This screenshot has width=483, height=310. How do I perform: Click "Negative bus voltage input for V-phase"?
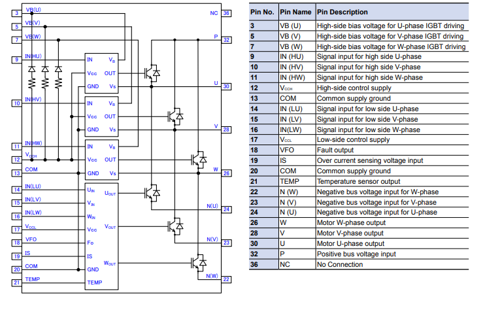point(376,203)
